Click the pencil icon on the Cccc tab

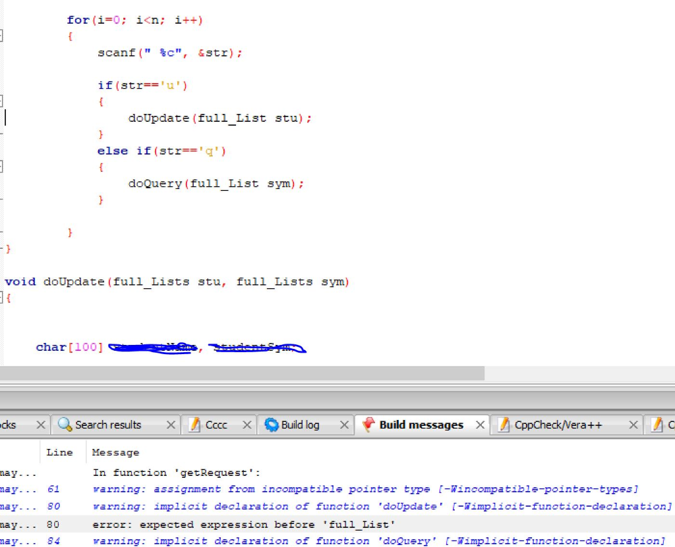click(194, 425)
